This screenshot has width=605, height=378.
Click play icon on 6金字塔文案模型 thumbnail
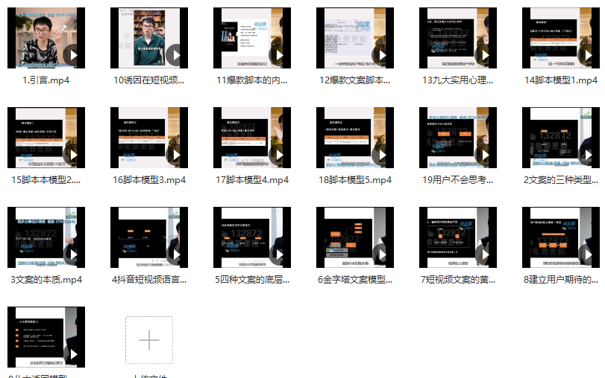(382, 254)
